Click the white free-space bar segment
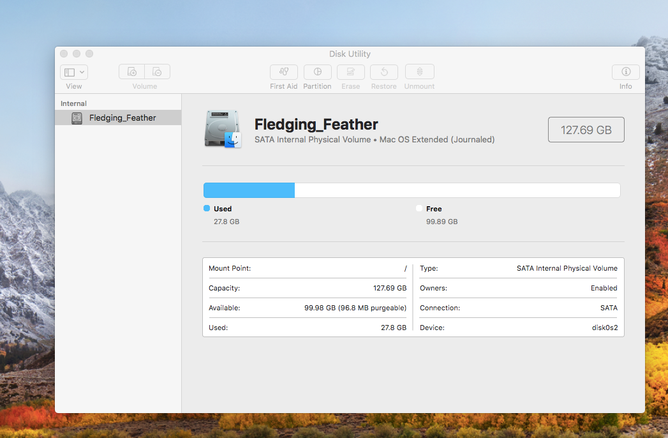This screenshot has width=668, height=438. click(x=457, y=190)
